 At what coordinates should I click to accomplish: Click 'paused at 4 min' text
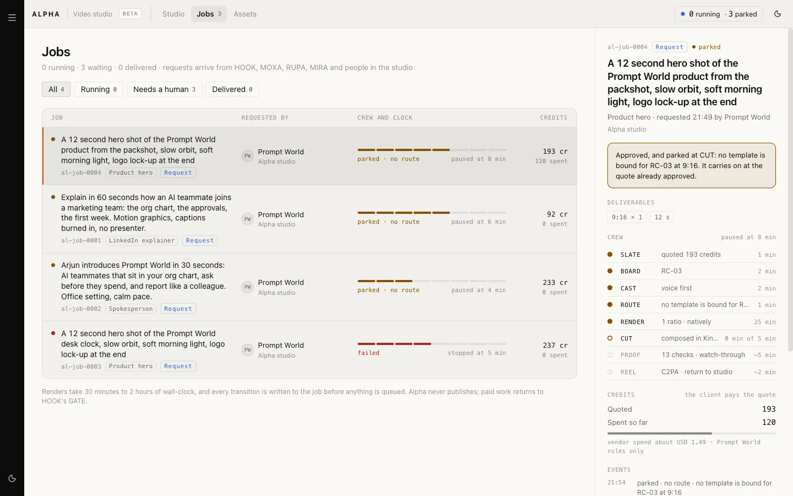(479, 290)
